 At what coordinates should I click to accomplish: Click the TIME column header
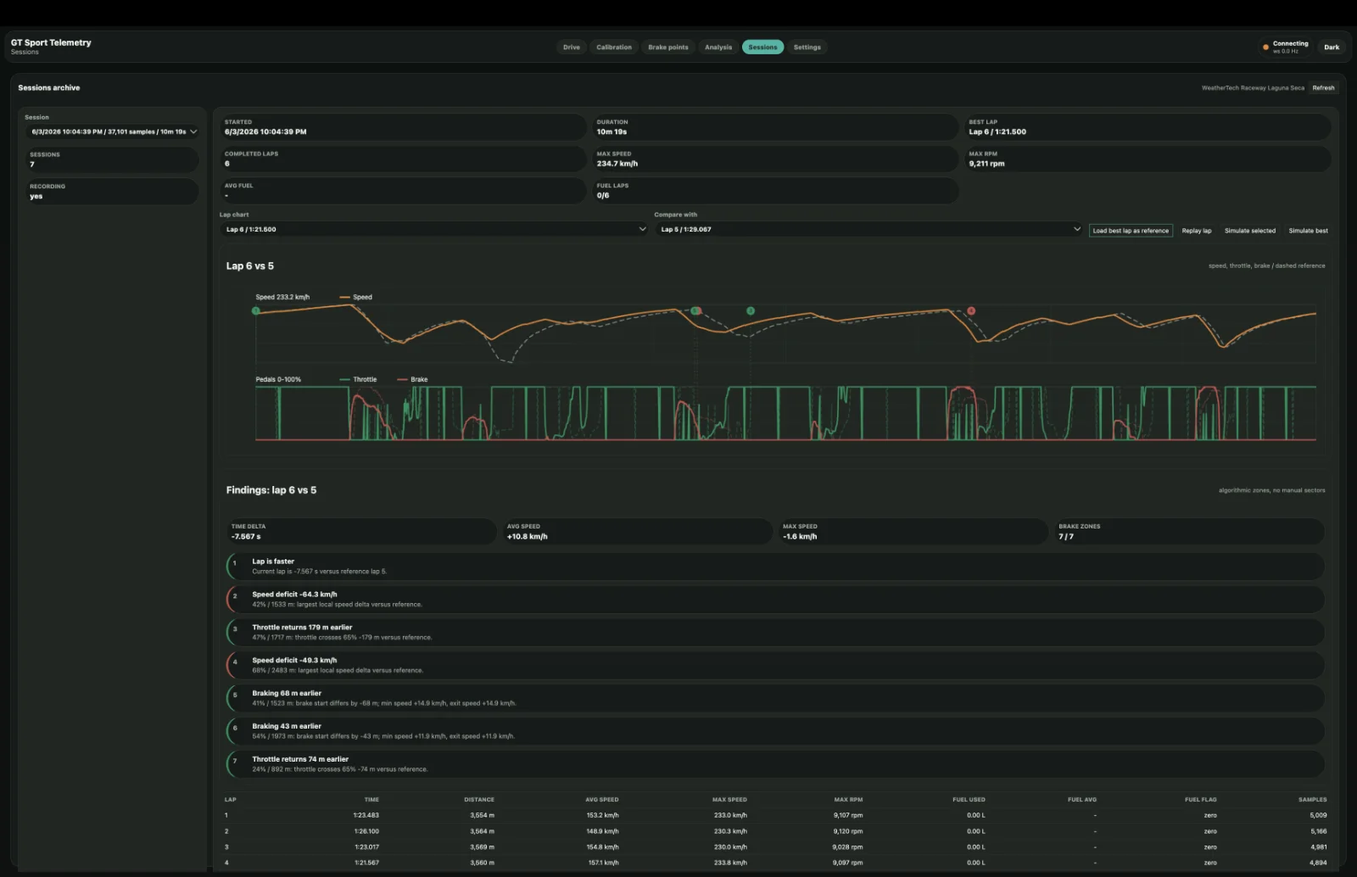(x=371, y=800)
